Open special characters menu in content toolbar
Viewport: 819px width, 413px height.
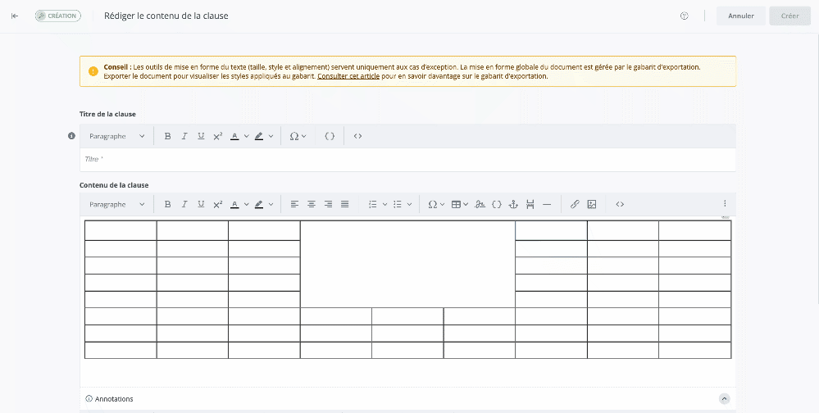[436, 204]
